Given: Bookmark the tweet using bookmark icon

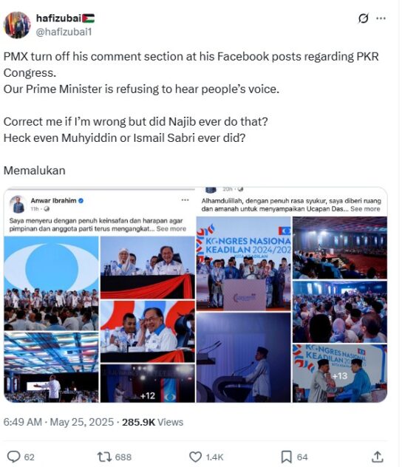Looking at the screenshot, I should [287, 457].
